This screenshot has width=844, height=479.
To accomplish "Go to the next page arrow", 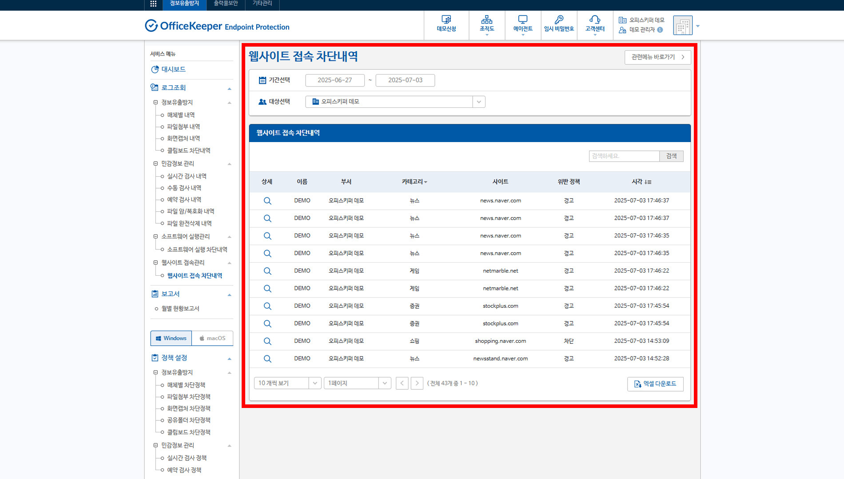I will [x=417, y=383].
